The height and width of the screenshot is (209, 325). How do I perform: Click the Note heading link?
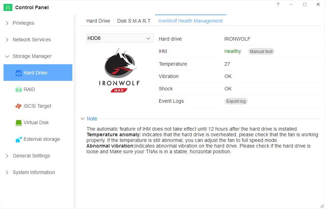pyautogui.click(x=92, y=119)
